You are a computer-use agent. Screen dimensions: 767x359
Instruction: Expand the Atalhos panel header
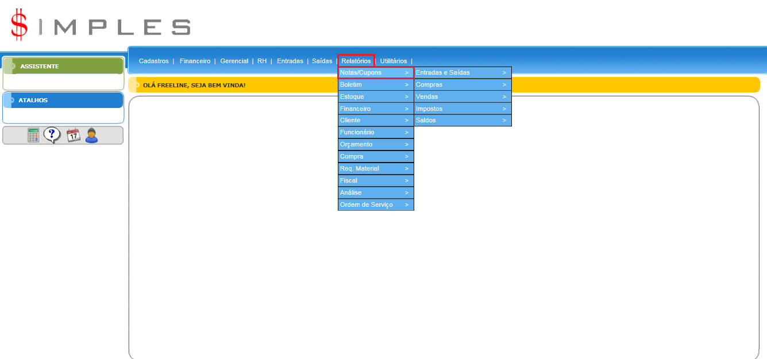tap(63, 100)
